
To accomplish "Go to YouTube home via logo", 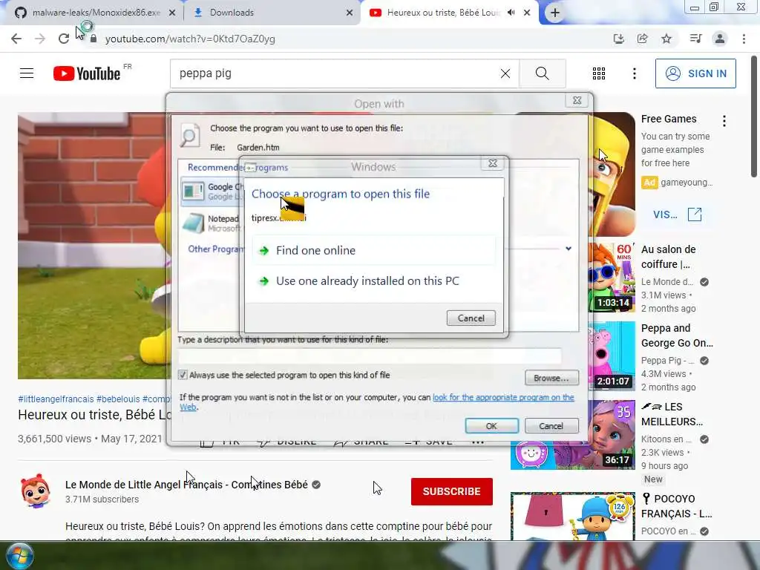I will point(88,73).
